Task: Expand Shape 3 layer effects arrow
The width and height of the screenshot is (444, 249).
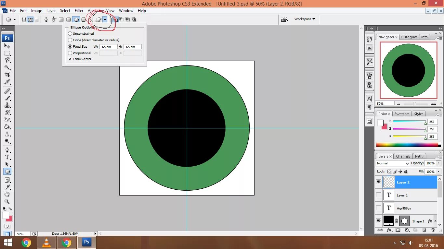Action: (x=436, y=221)
